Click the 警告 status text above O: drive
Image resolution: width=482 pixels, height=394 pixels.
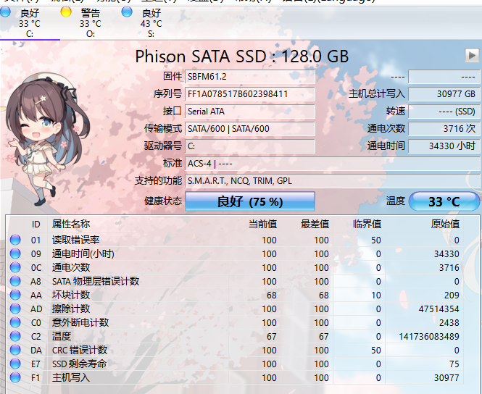91,13
